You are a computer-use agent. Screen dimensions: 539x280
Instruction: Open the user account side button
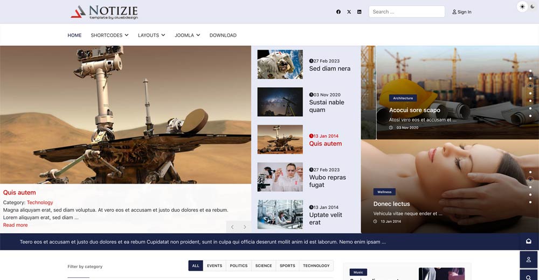(529, 260)
